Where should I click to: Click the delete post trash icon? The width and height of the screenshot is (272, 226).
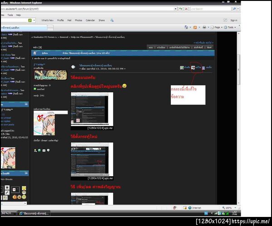click(x=204, y=67)
